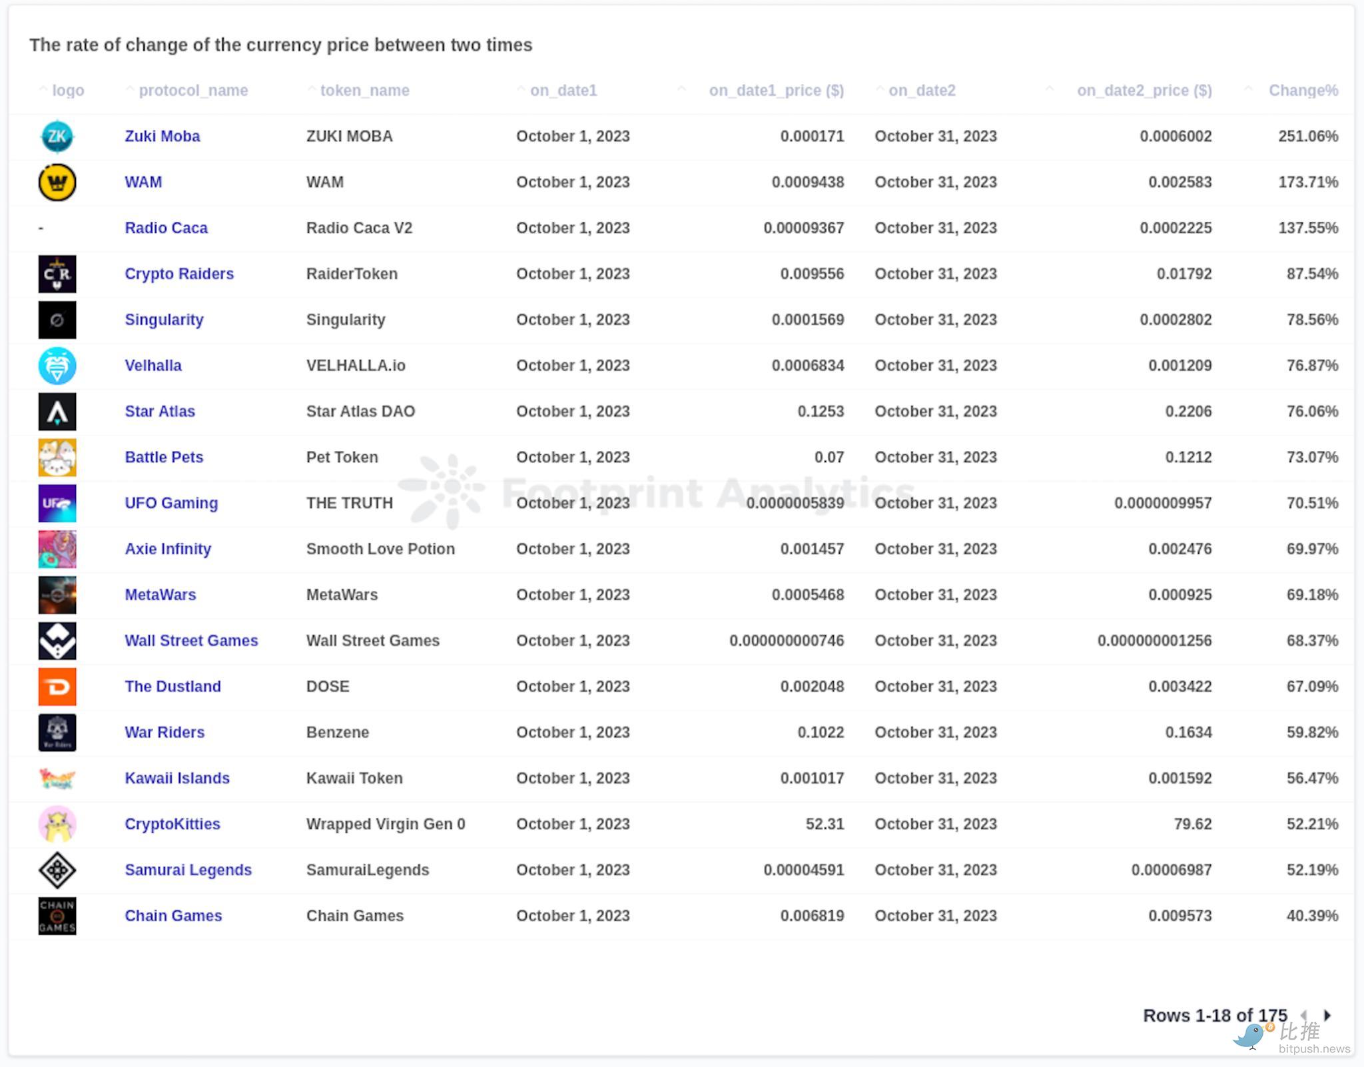Click the CryptoKitties logo icon

click(x=57, y=825)
